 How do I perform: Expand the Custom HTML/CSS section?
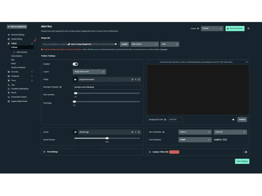150,152
